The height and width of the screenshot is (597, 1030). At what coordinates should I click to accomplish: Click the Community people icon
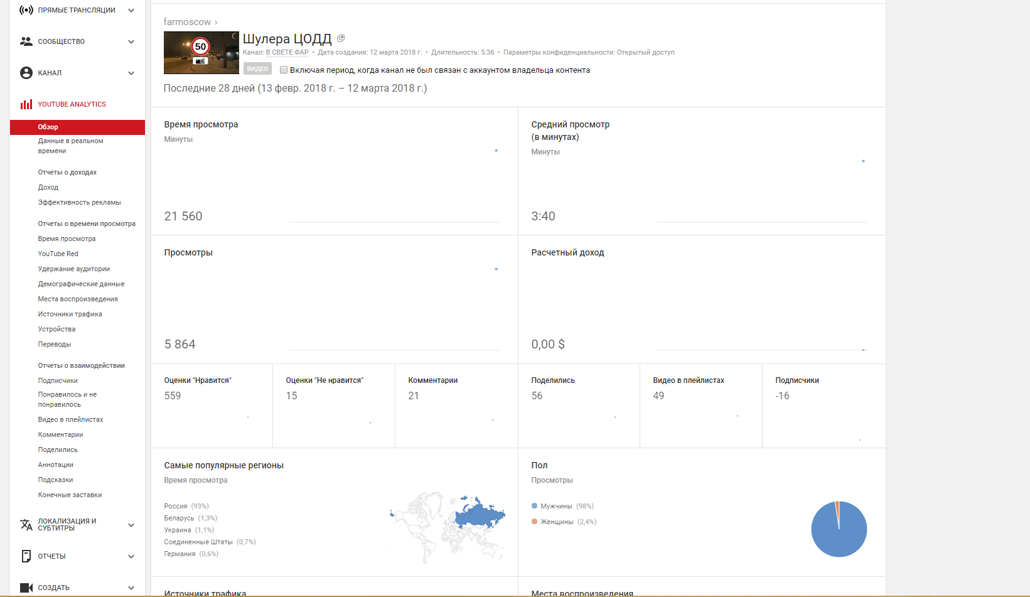point(26,41)
